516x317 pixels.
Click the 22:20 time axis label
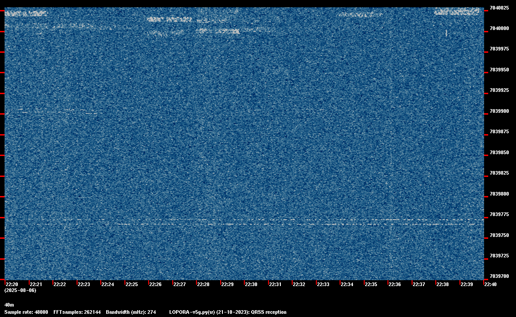12,284
